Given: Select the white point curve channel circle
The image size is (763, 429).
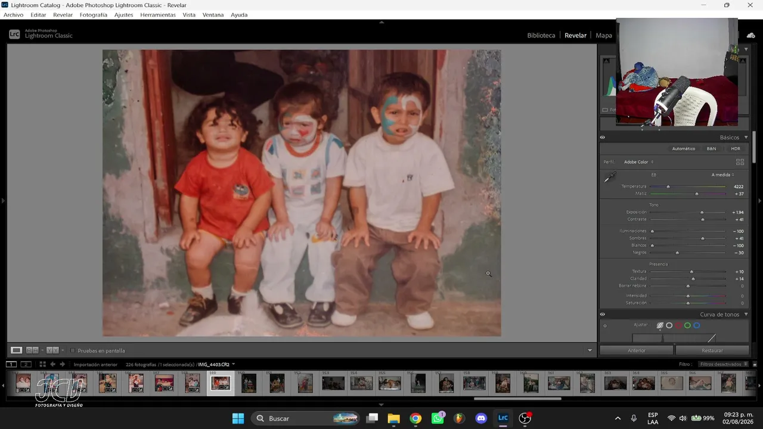Looking at the screenshot, I should click(x=669, y=325).
